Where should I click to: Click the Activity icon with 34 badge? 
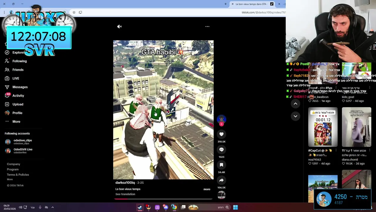tap(7, 96)
